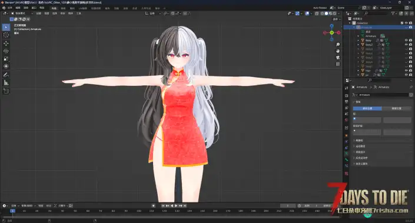Toggle auto keying record button in timeline
Screen dimensions: 415x223
pyautogui.click(x=153, y=205)
